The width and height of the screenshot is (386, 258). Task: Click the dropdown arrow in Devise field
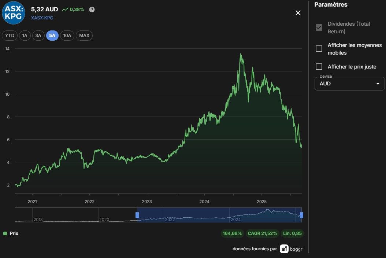pos(378,84)
